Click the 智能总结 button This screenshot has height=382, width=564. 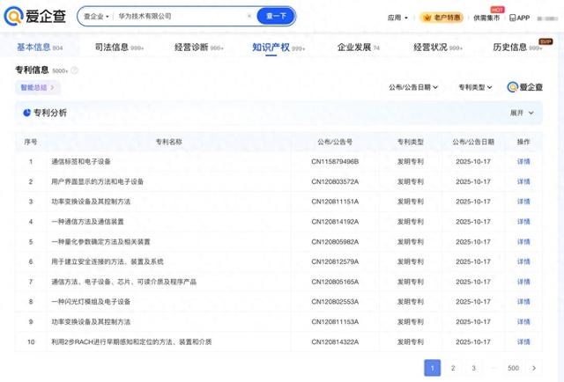[x=38, y=87]
